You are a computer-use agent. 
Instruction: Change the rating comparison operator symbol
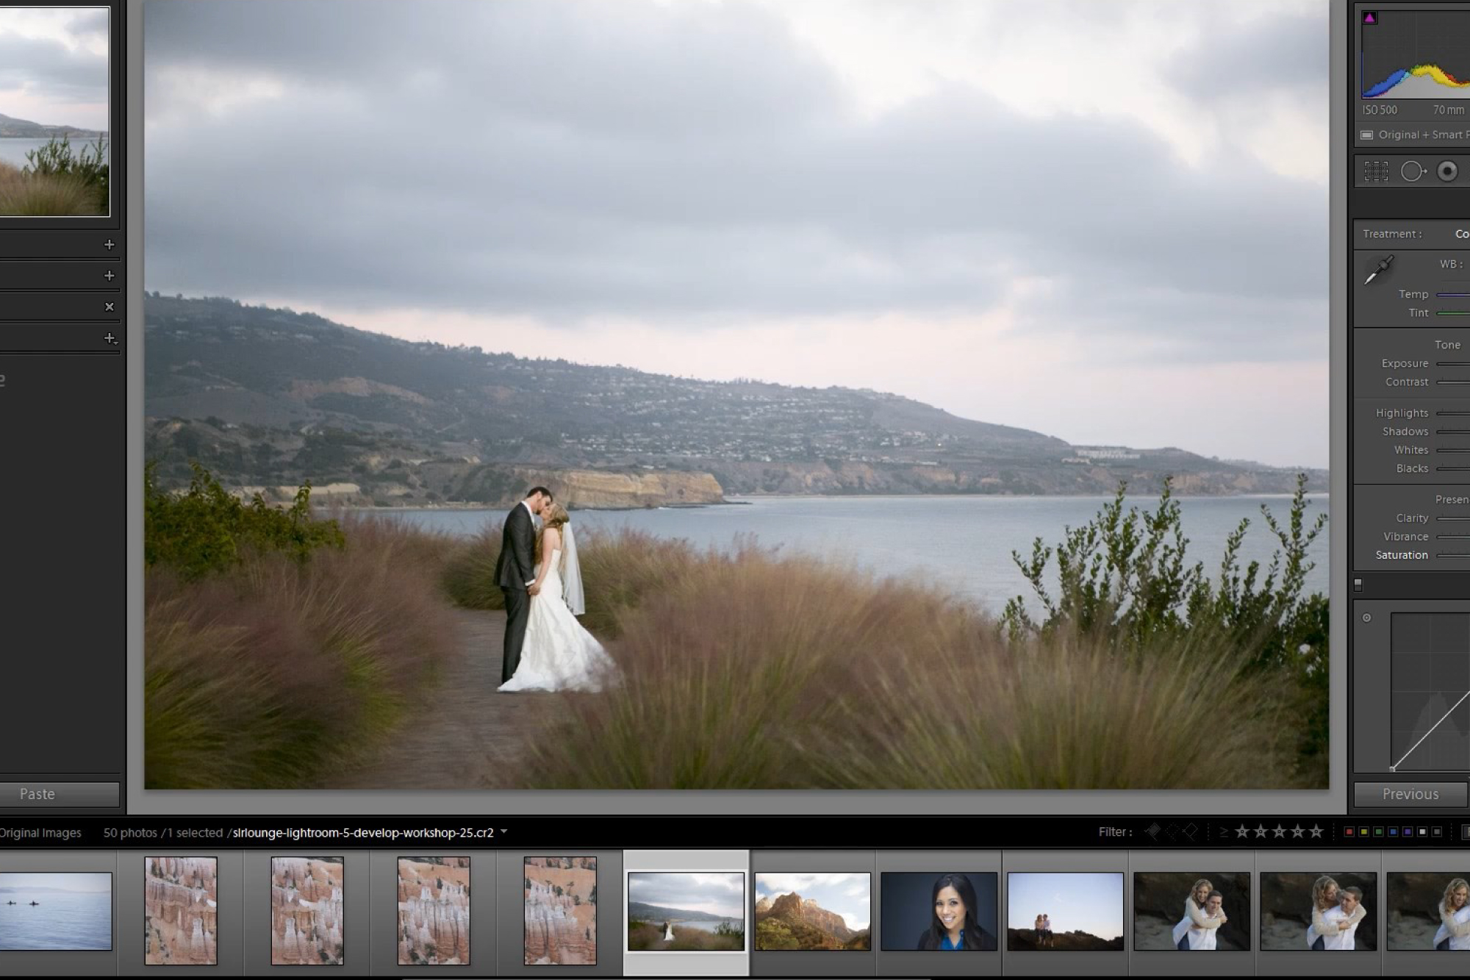1224,832
